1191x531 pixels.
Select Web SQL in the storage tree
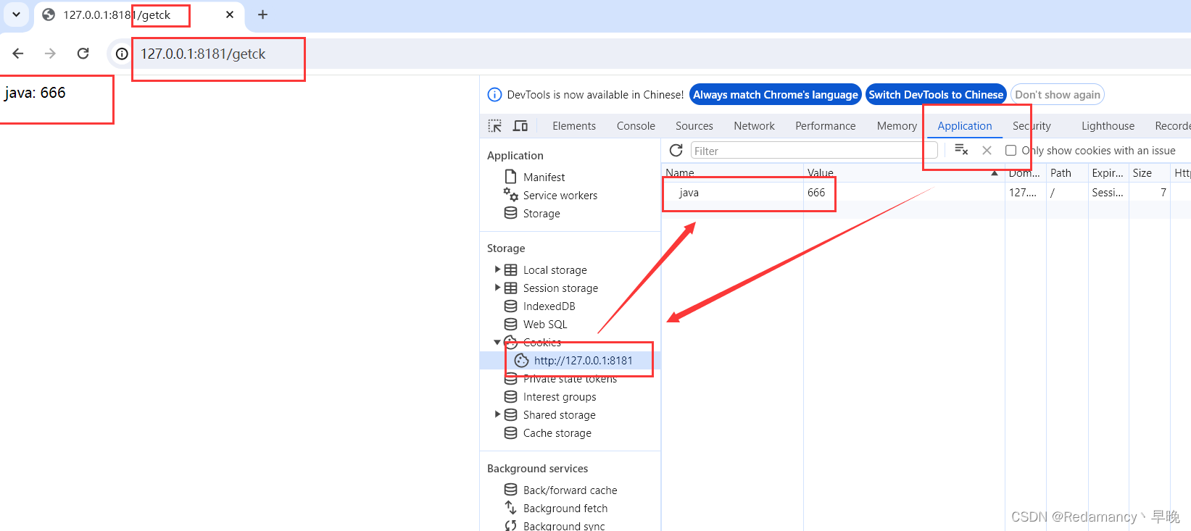point(545,325)
